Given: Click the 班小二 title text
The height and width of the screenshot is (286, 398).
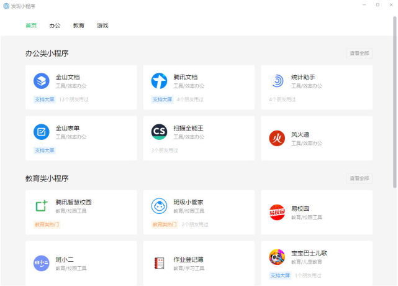Looking at the screenshot, I should pos(65,259).
